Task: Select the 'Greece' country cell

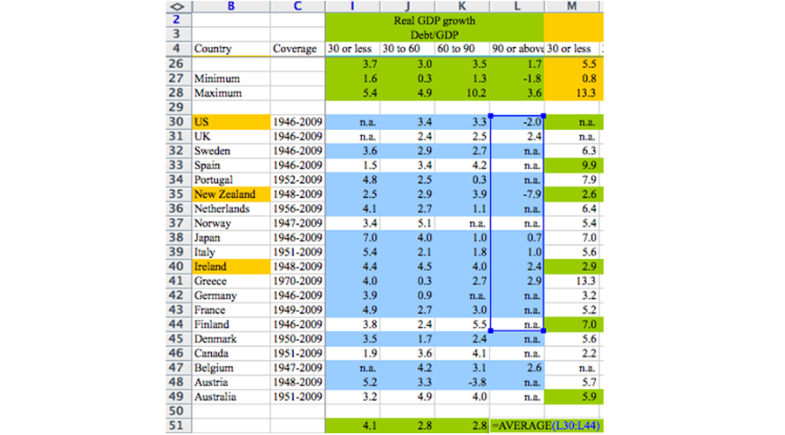Action: tap(231, 281)
